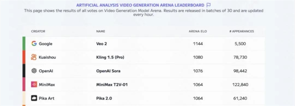Sort by the CREATOR column header
Screen dimensions: 295x106
click(x=38, y=31)
